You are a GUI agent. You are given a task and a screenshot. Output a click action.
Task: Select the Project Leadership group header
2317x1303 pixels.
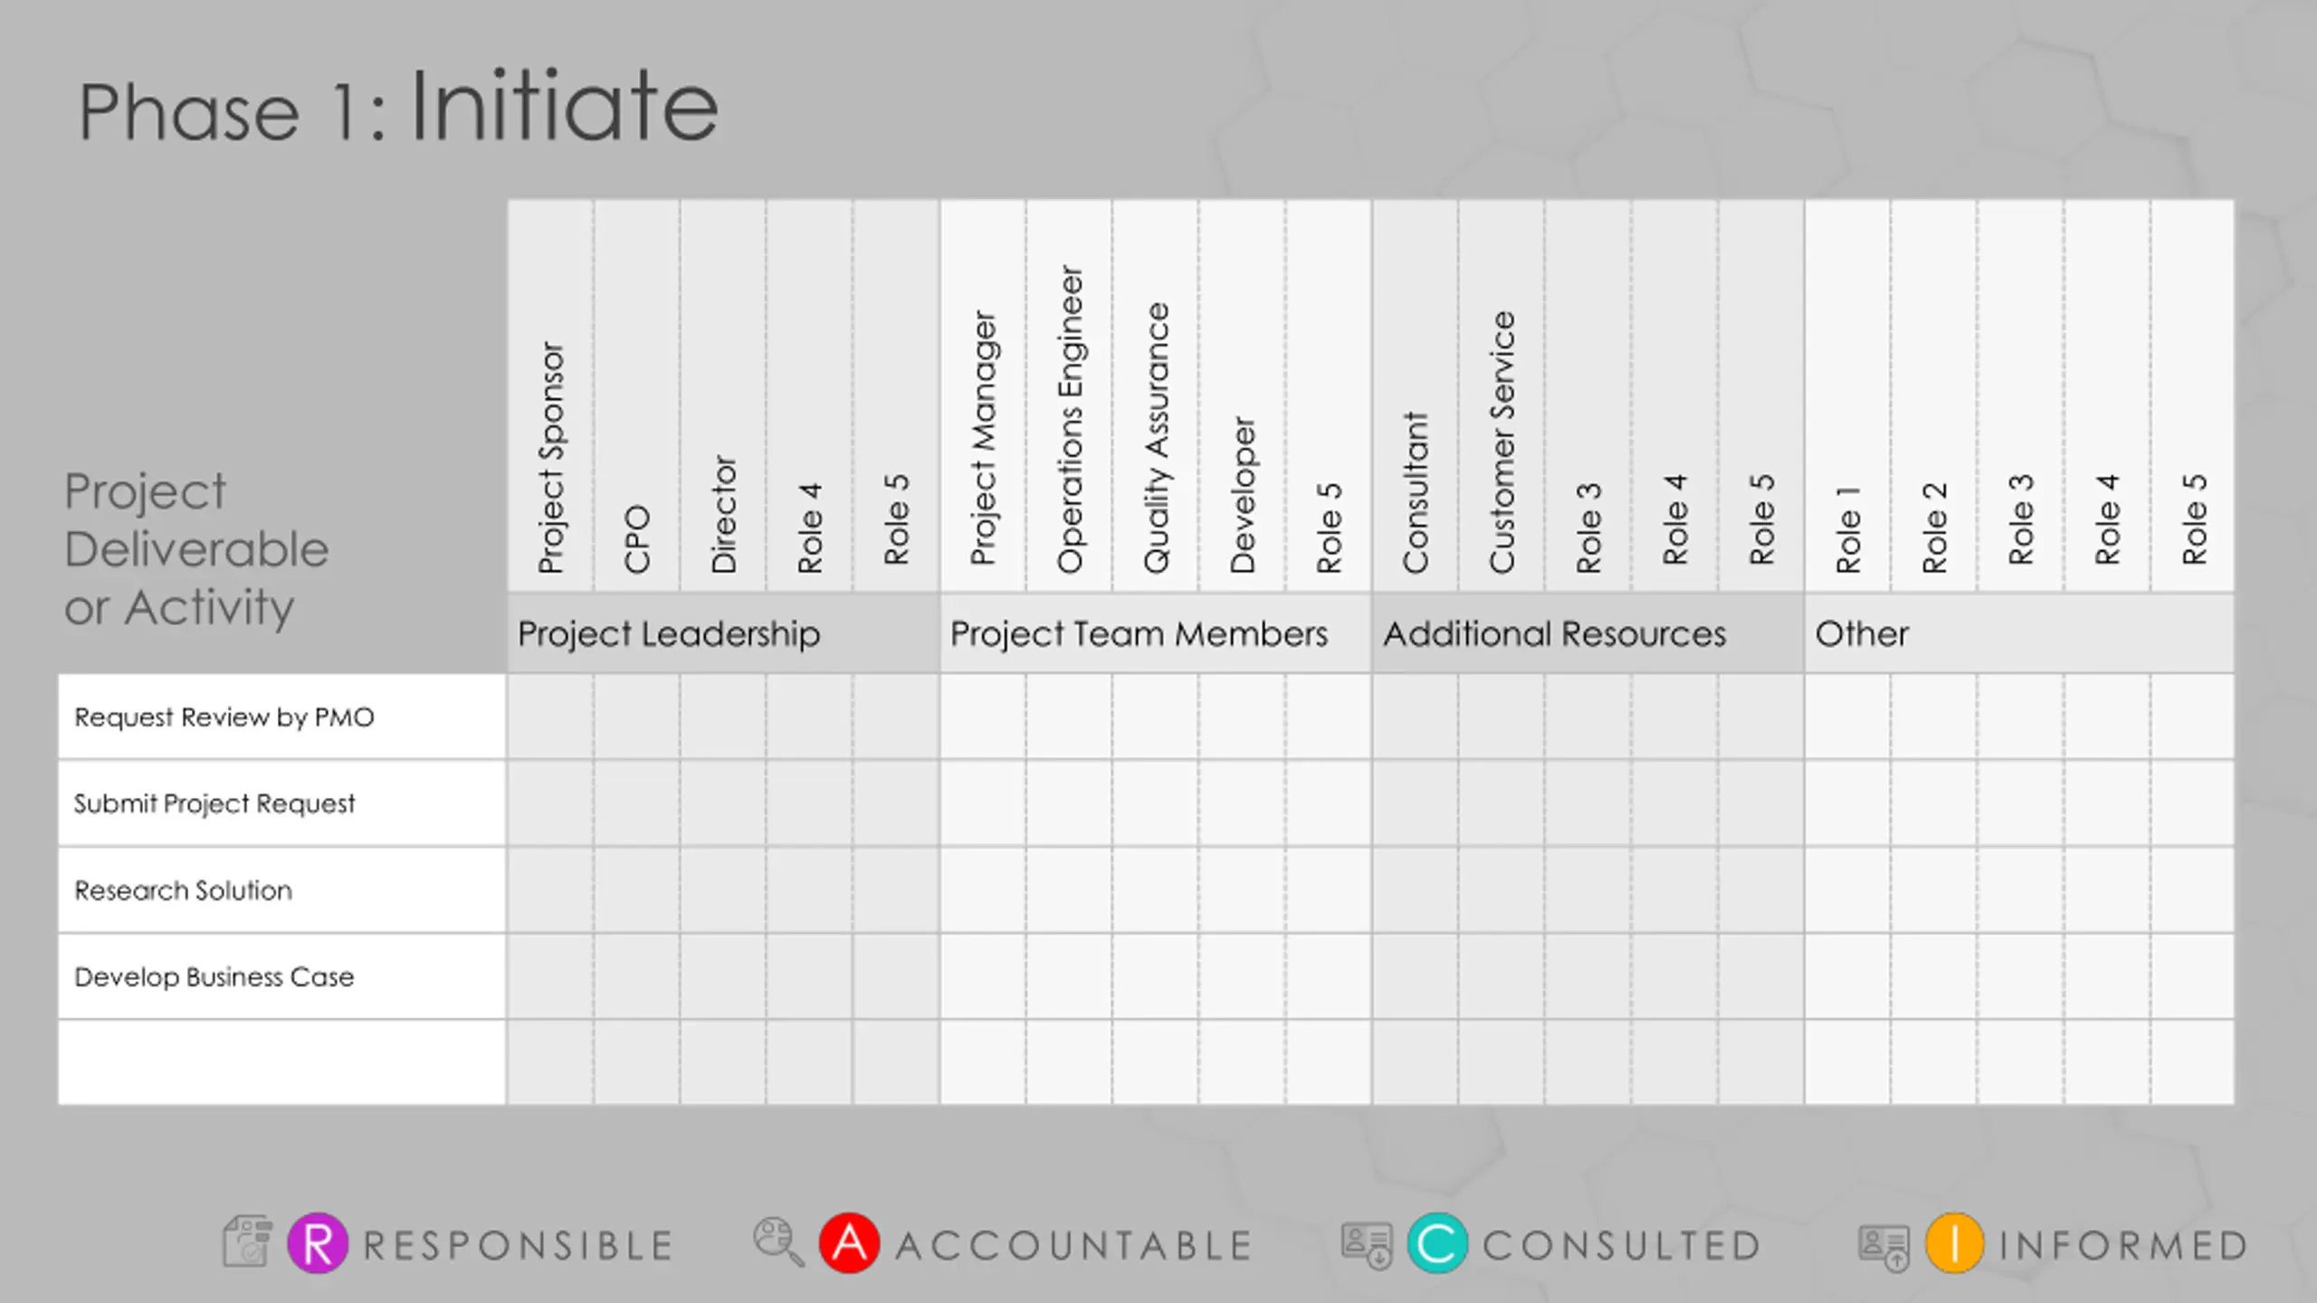669,633
